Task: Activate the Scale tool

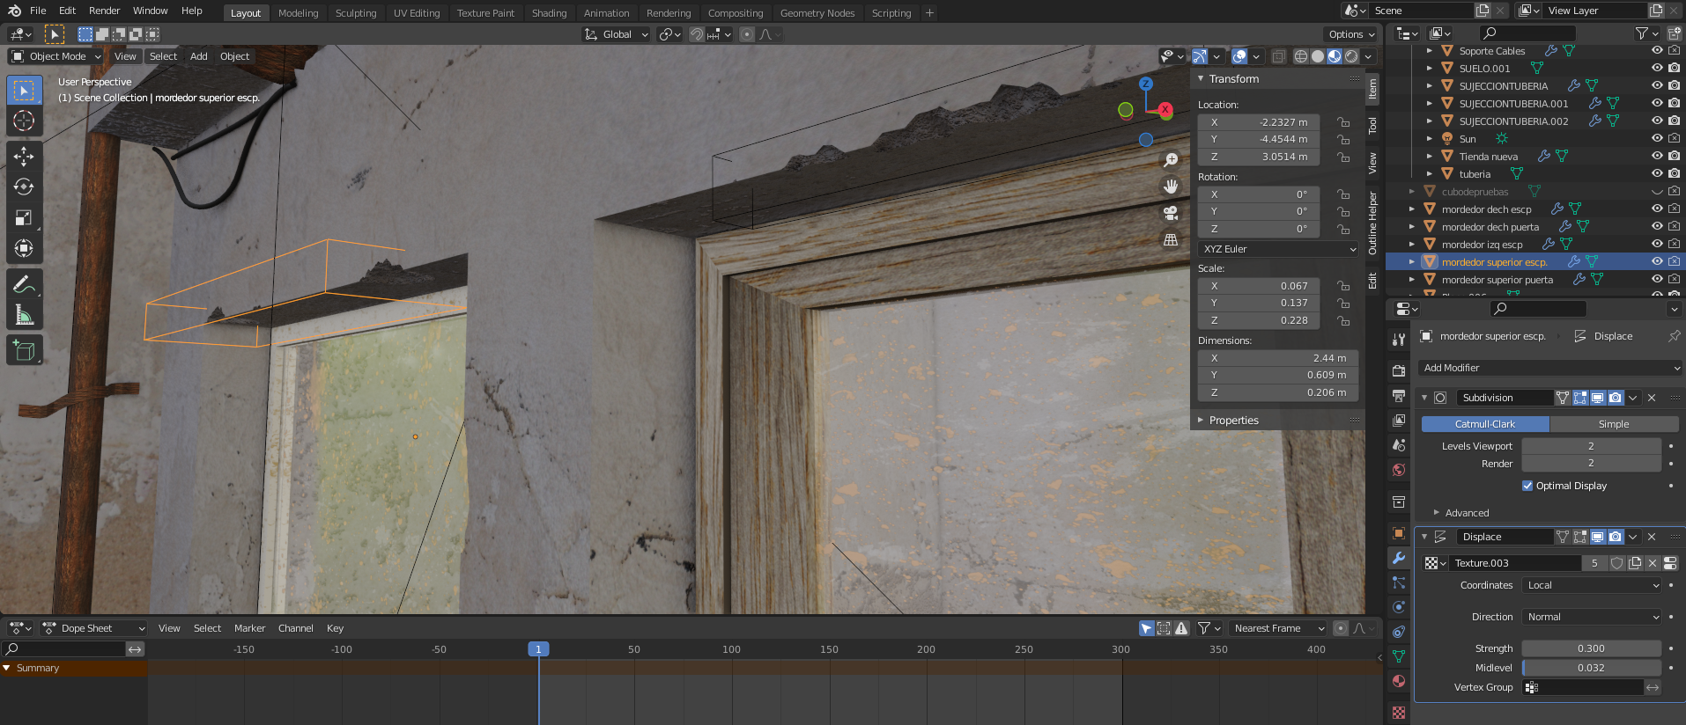Action: pyautogui.click(x=24, y=217)
